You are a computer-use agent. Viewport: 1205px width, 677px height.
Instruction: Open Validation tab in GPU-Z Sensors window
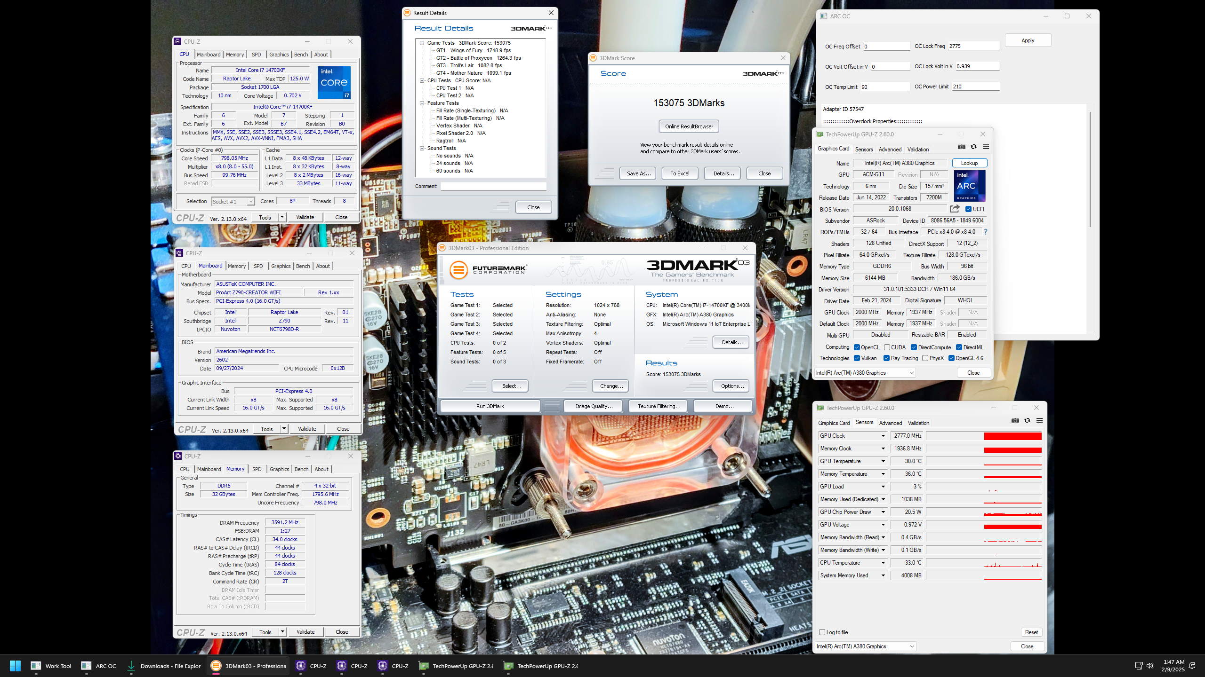point(918,423)
